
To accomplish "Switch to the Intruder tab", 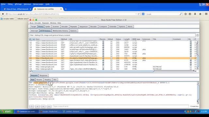I will (x=65, y=27).
